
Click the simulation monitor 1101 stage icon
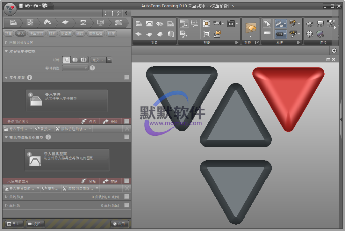pyautogui.click(x=100, y=22)
